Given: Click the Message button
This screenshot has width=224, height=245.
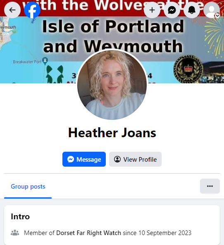Looking at the screenshot, I should 84,159.
